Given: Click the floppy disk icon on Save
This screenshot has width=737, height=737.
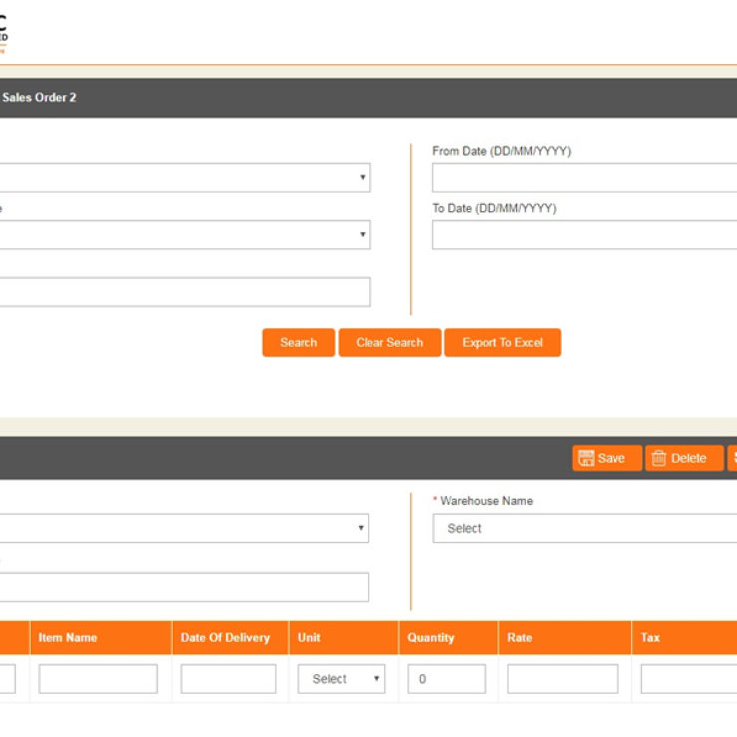Looking at the screenshot, I should point(586,458).
